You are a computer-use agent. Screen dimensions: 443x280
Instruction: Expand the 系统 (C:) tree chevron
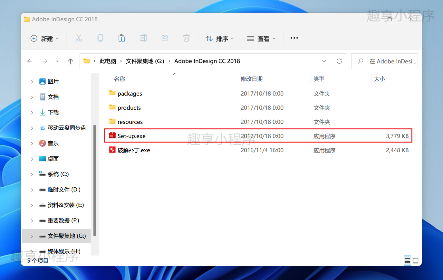32,174
